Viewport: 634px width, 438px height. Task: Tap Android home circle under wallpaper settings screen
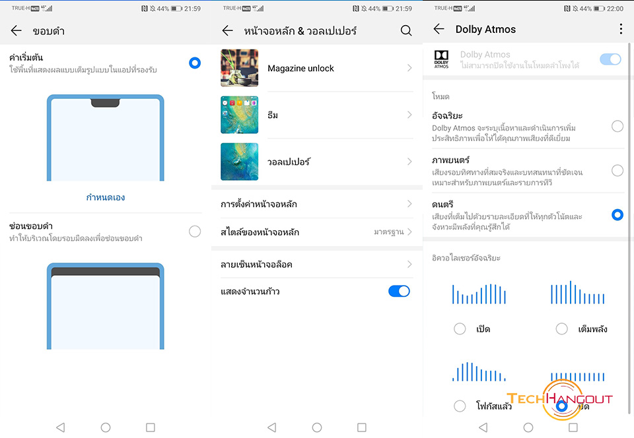click(317, 427)
